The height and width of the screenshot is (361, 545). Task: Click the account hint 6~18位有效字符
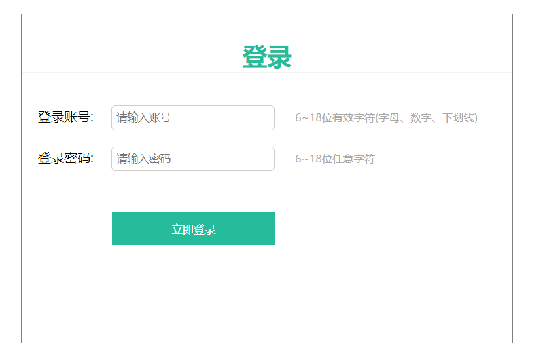386,118
